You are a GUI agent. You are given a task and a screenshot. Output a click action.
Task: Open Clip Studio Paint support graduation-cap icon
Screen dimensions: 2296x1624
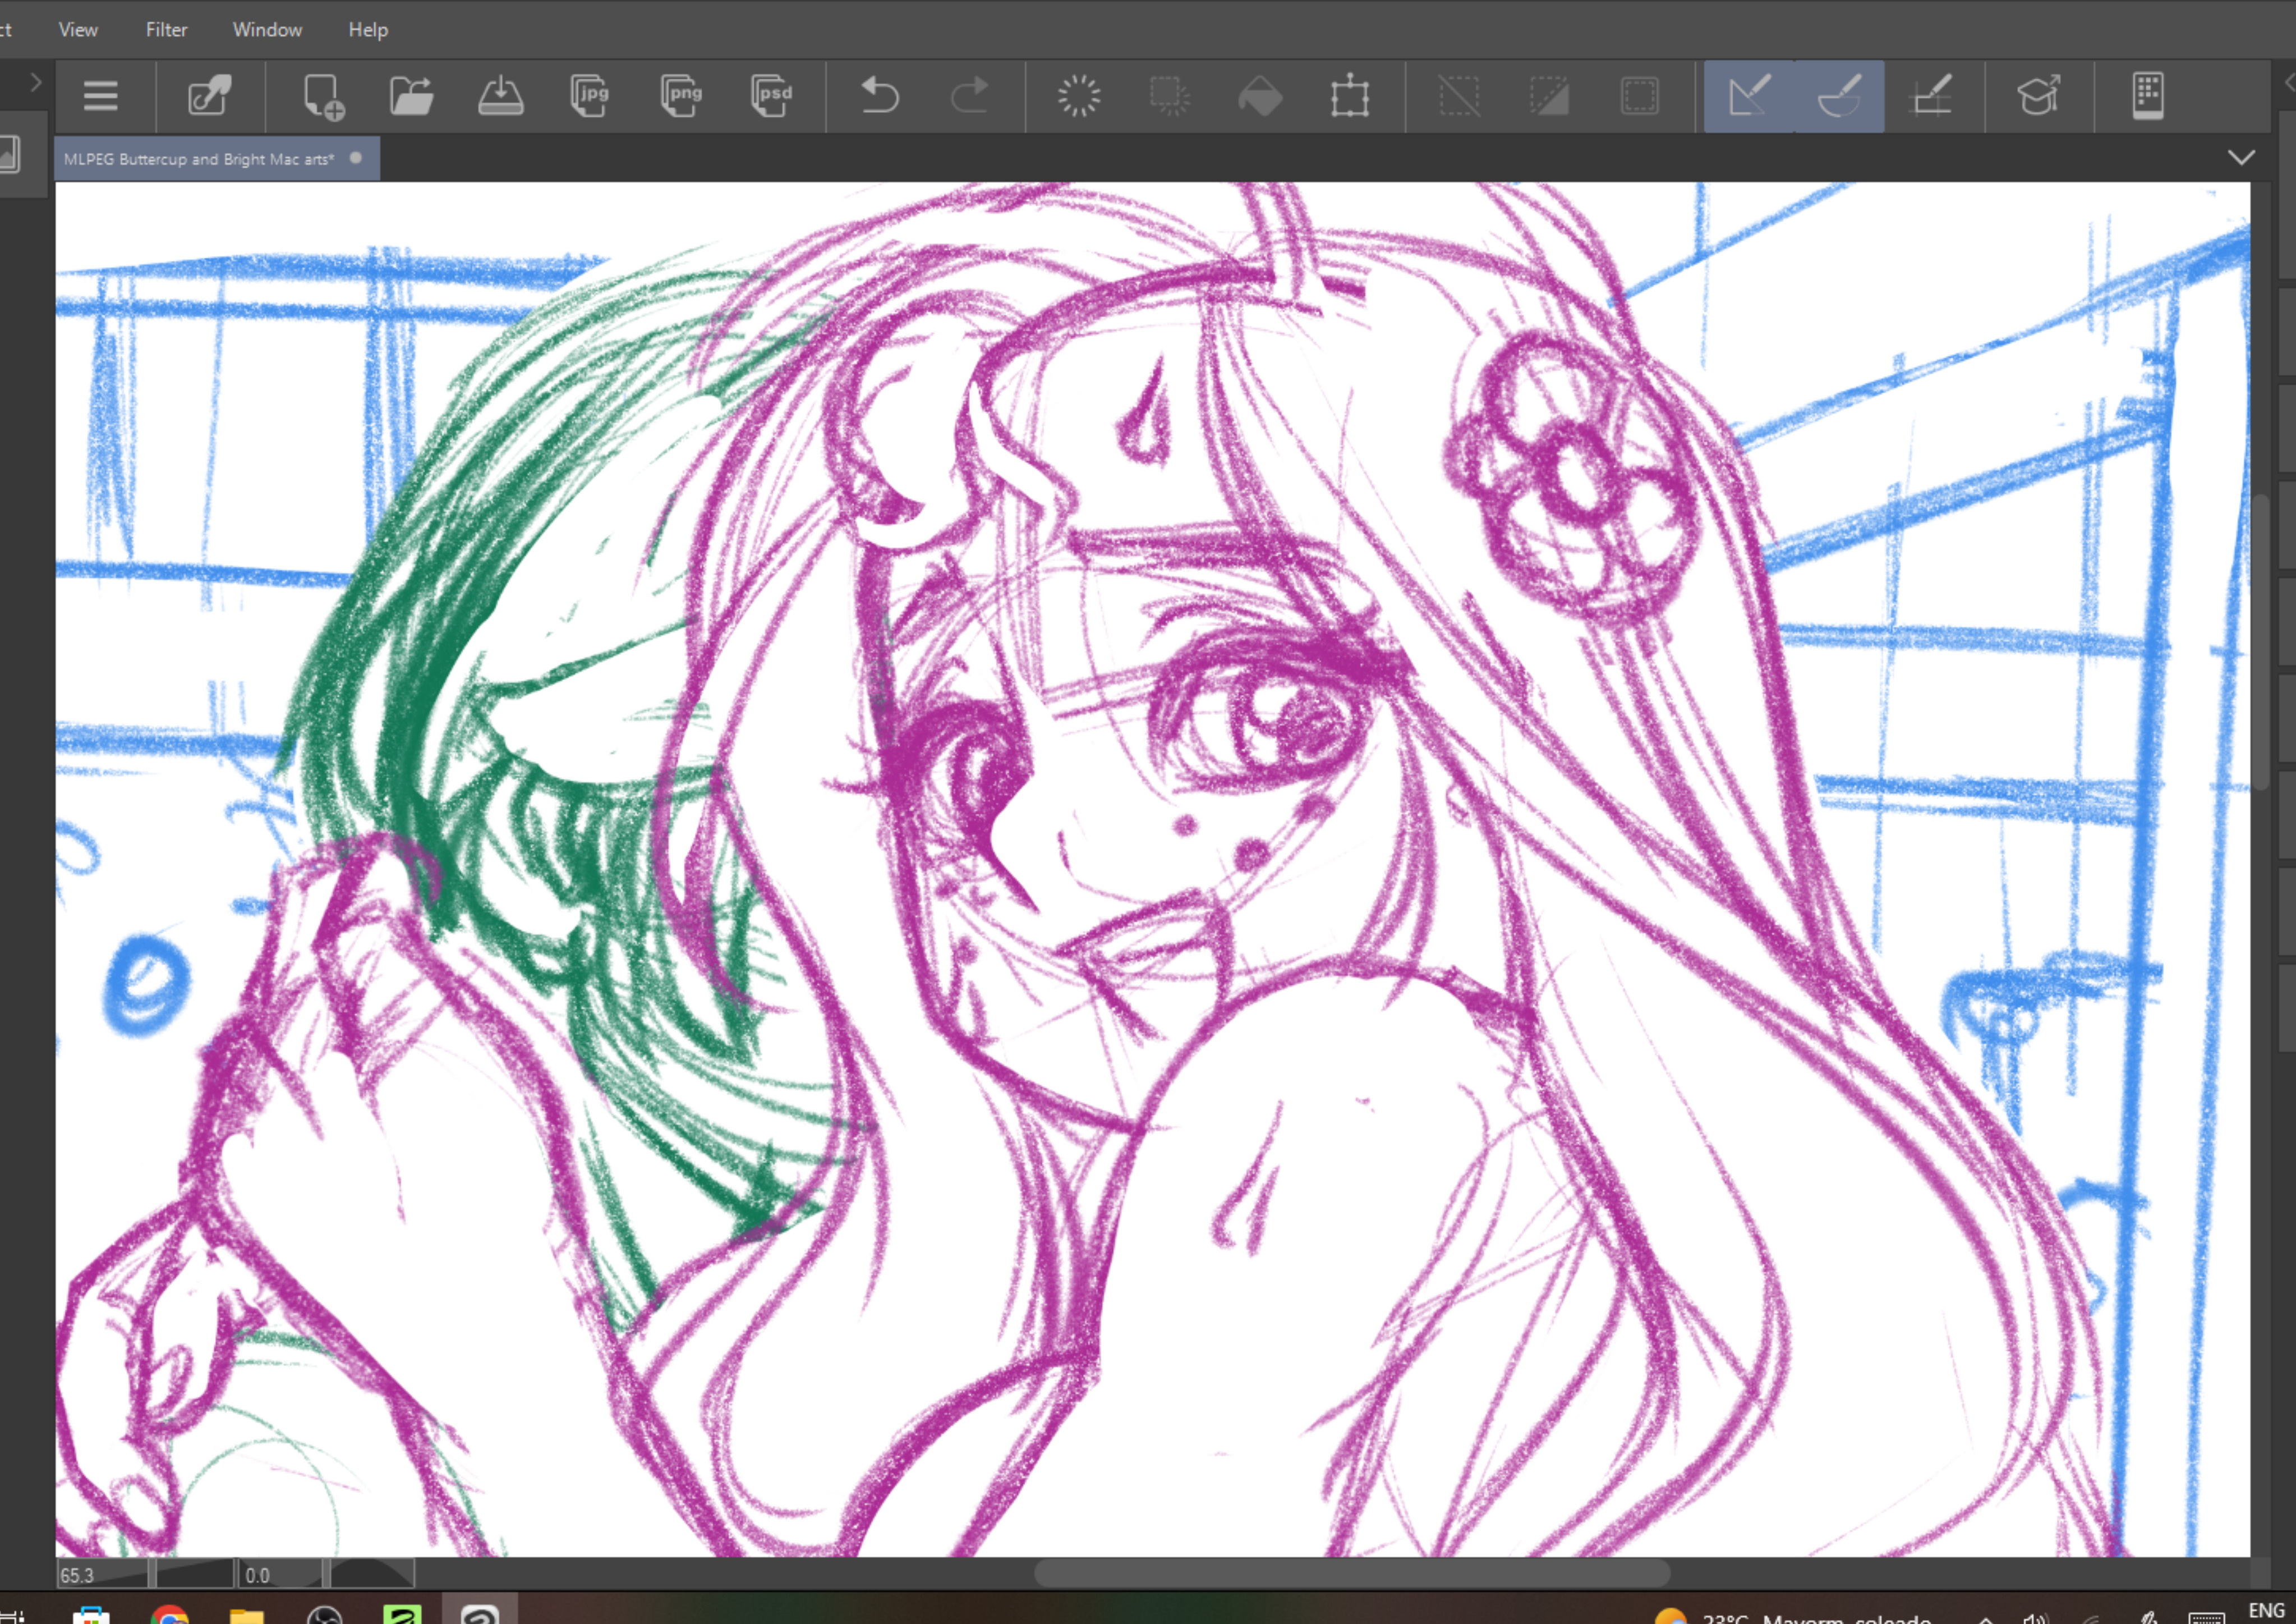tap(2039, 96)
